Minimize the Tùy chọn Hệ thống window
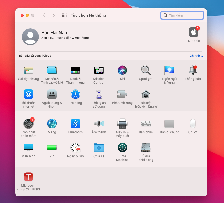The image size is (224, 203). 27,15
